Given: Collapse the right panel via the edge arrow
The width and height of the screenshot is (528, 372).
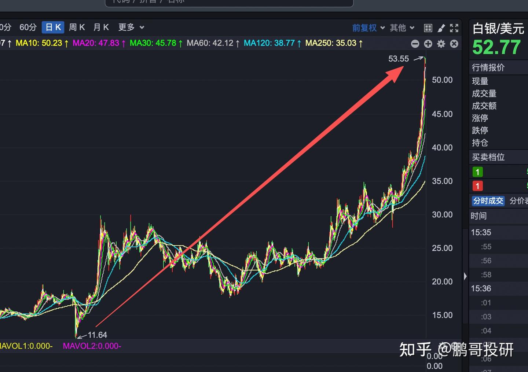Looking at the screenshot, I should 465,276.
